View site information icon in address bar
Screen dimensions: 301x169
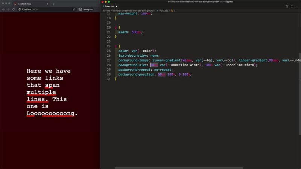click(20, 9)
